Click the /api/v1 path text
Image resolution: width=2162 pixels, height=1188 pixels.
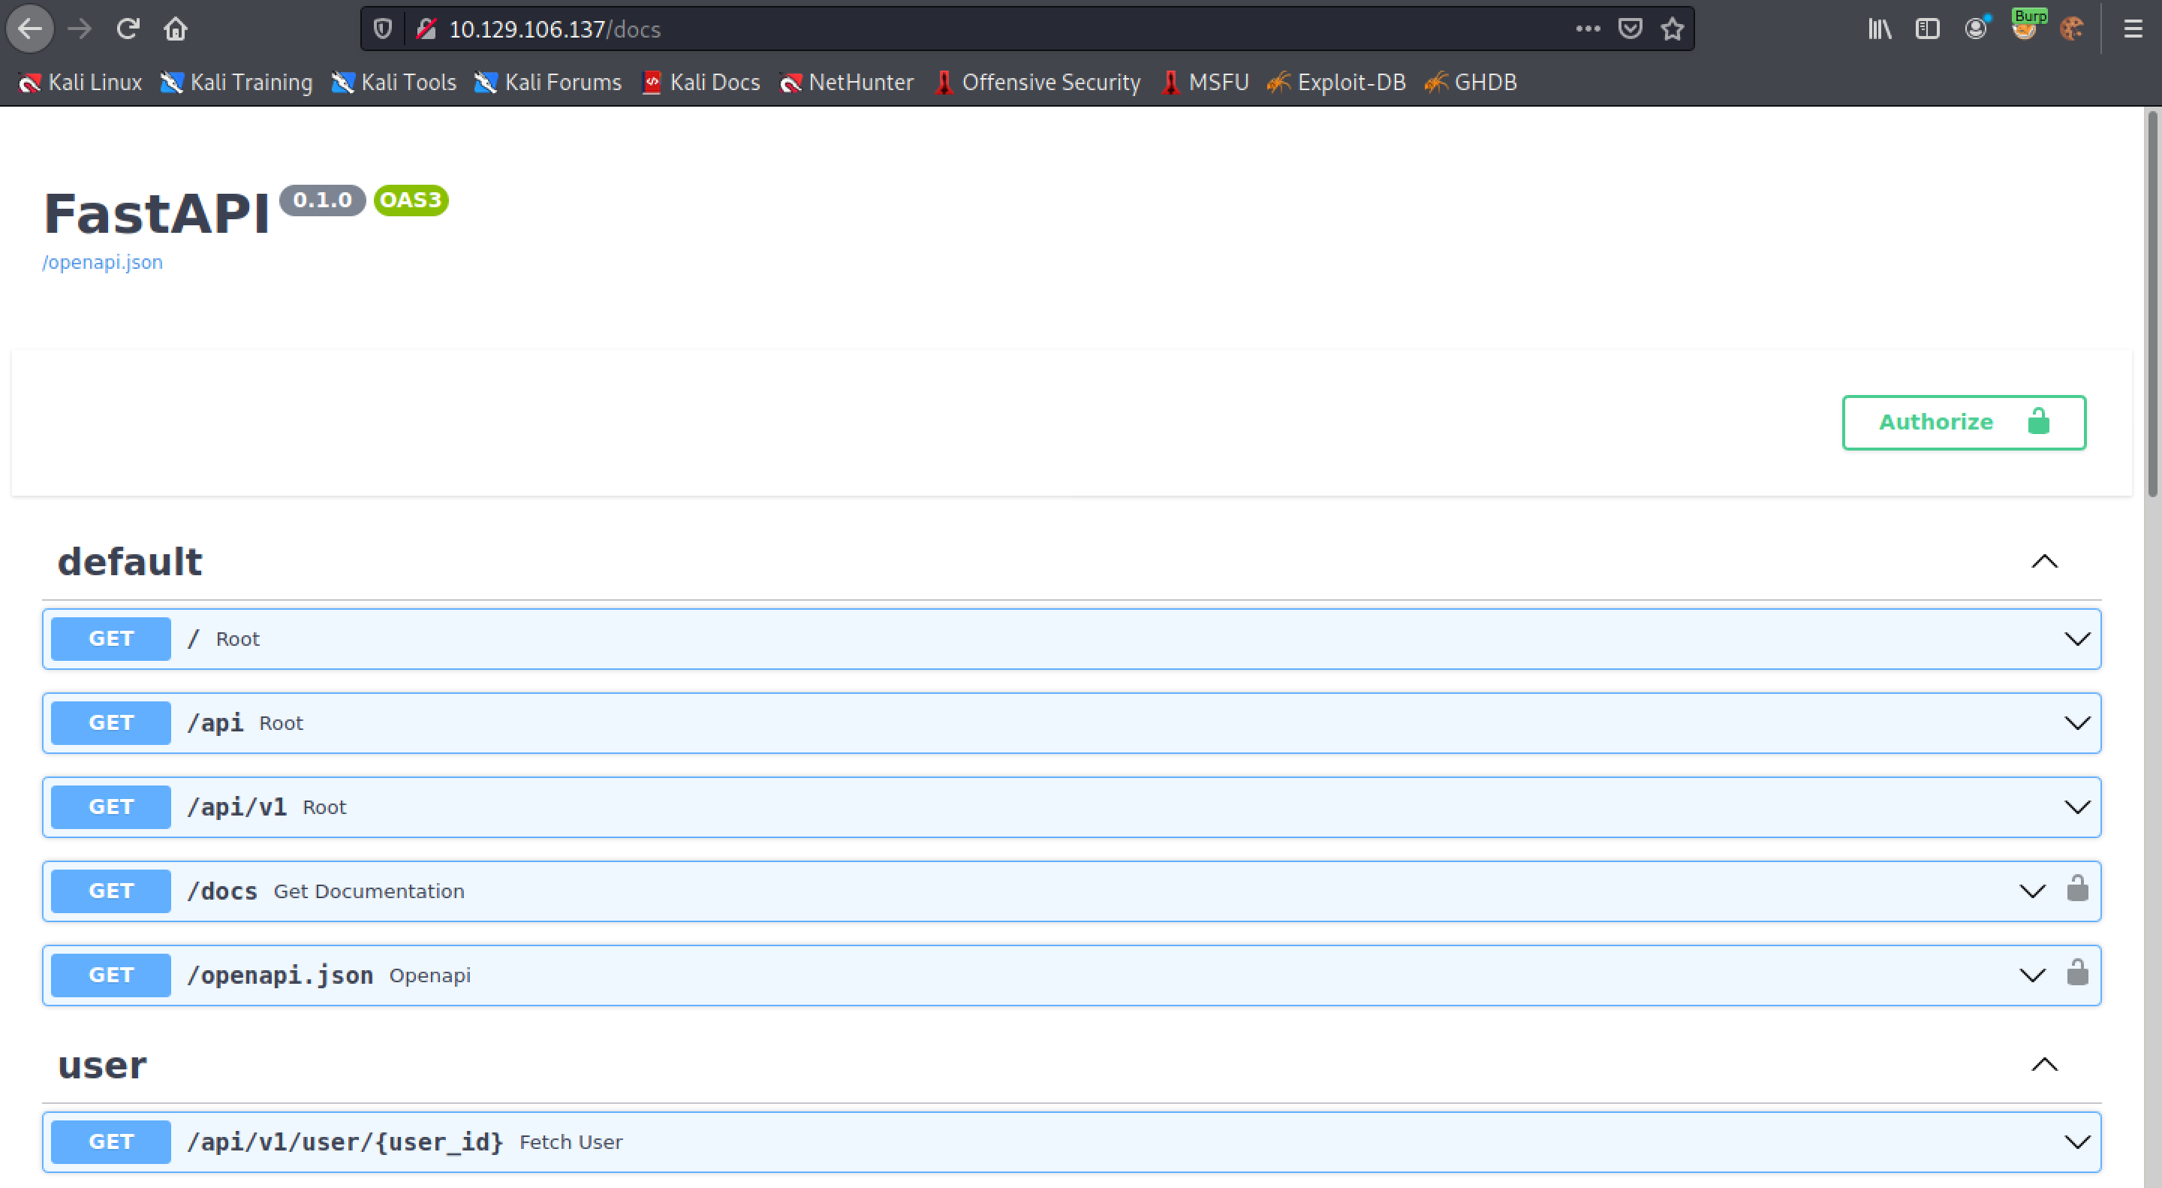tap(236, 807)
